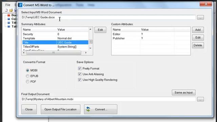Click Summary Attributes Value column header
This screenshot has height=122, width=217.
72,29
